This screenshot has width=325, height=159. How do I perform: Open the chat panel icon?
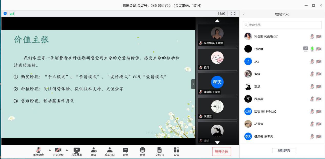[125, 150]
